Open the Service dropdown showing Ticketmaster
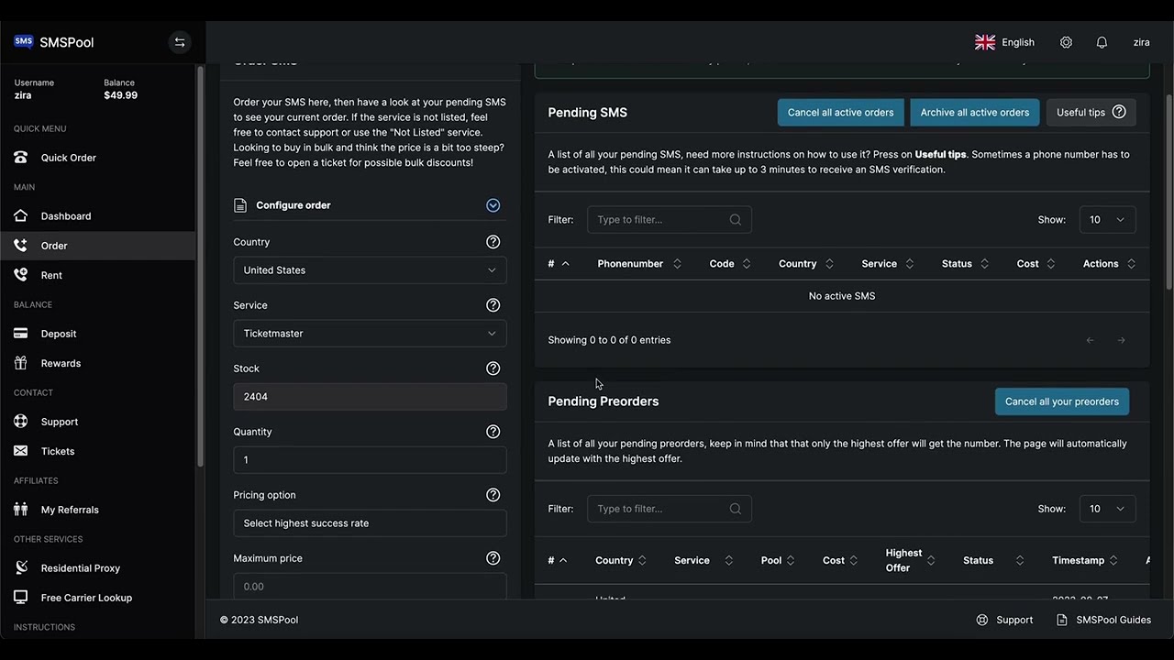1174x660 pixels. [370, 334]
